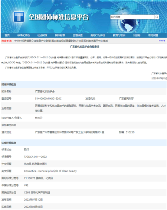Viewport: 167px width, 210px height.
Task: Open the 首页 menu item
Action: tap(7, 35)
